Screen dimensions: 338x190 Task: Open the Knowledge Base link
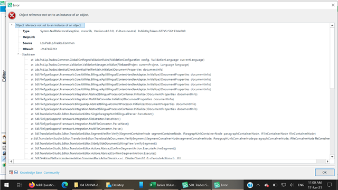31,173
